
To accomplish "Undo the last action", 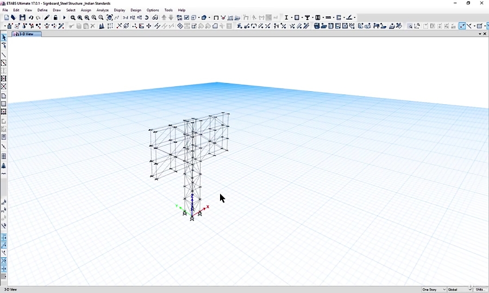I will [31, 18].
